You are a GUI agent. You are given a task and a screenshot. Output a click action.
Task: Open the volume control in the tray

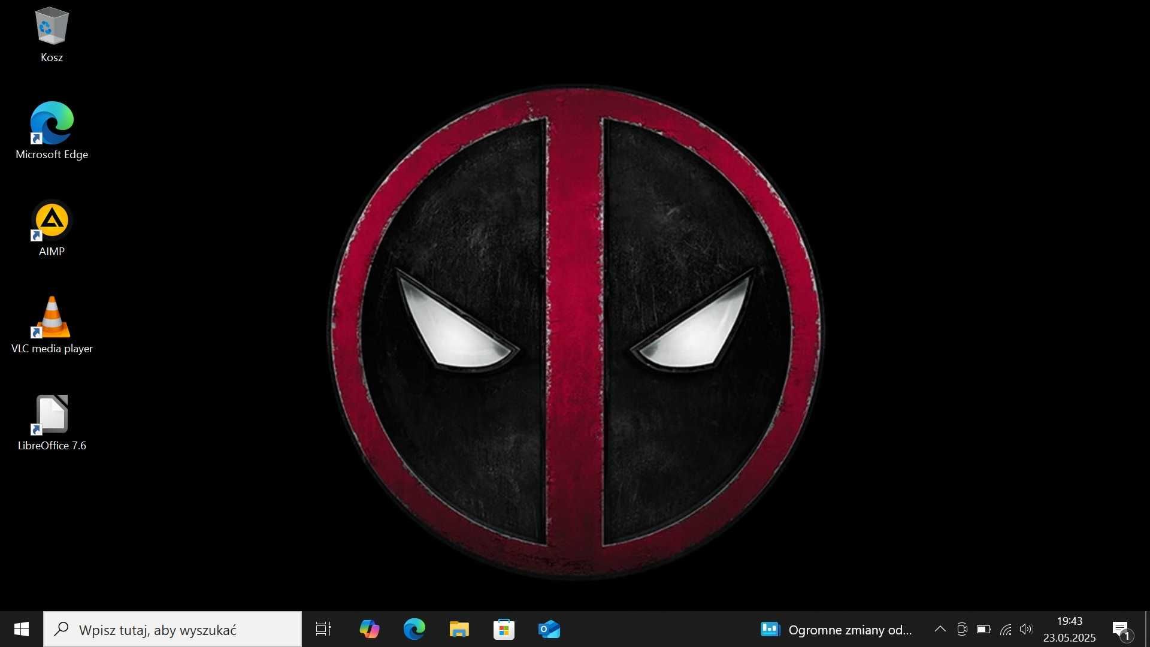[x=1027, y=629]
